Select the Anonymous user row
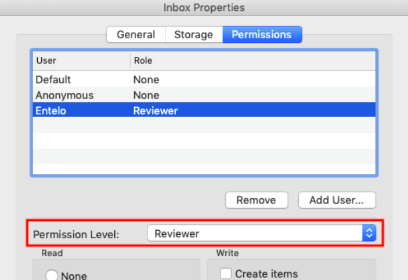 [x=204, y=95]
